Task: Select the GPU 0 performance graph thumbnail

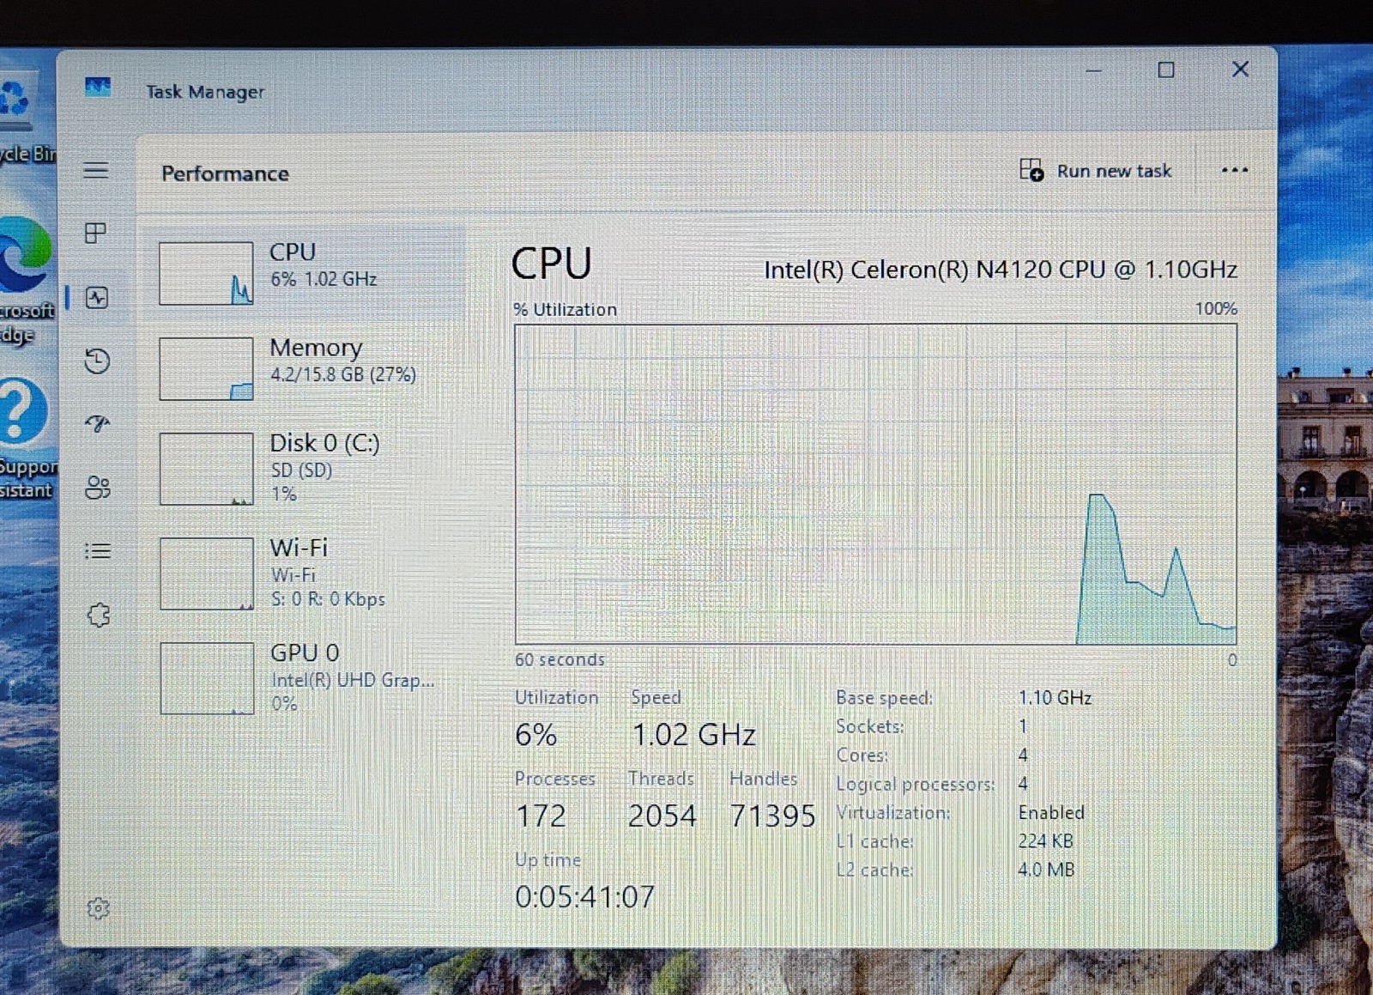Action: 207,678
